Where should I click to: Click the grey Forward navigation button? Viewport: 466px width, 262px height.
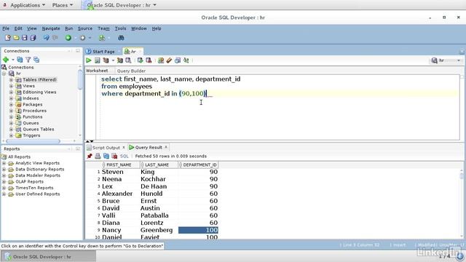[82, 38]
